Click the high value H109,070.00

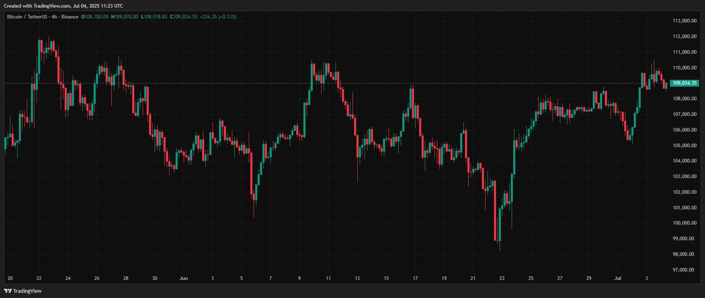tap(125, 17)
